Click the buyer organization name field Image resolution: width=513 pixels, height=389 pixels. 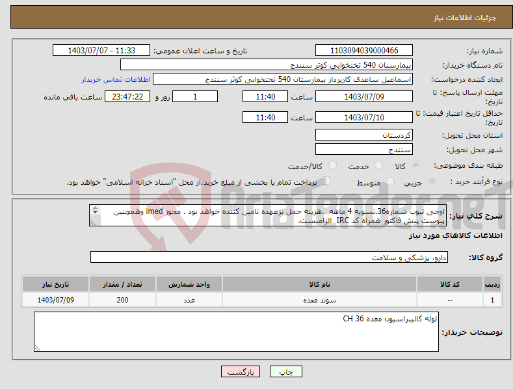[267, 64]
